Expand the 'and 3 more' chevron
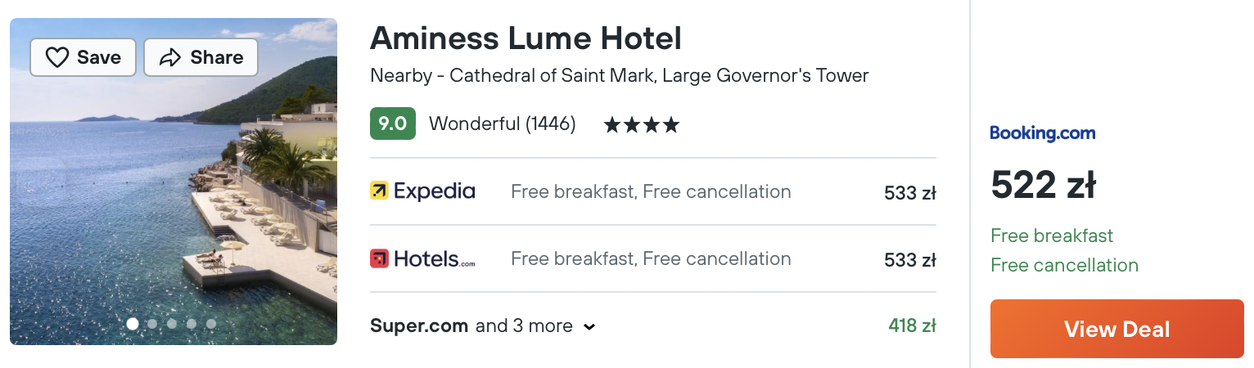 coord(589,327)
